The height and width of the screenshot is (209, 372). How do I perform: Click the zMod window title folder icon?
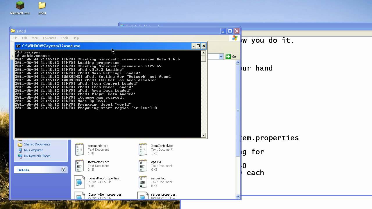tap(13, 31)
